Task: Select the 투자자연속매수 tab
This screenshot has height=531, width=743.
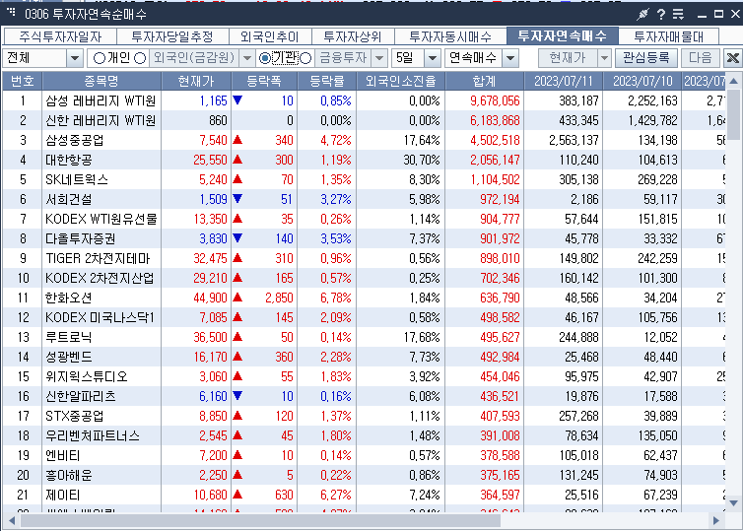Action: [563, 35]
